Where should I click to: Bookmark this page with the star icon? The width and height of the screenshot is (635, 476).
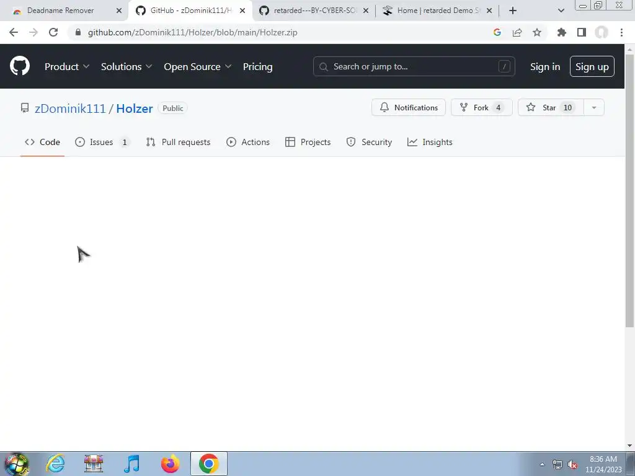click(x=537, y=32)
